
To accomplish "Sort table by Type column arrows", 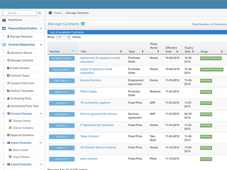I will (x=143, y=51).
